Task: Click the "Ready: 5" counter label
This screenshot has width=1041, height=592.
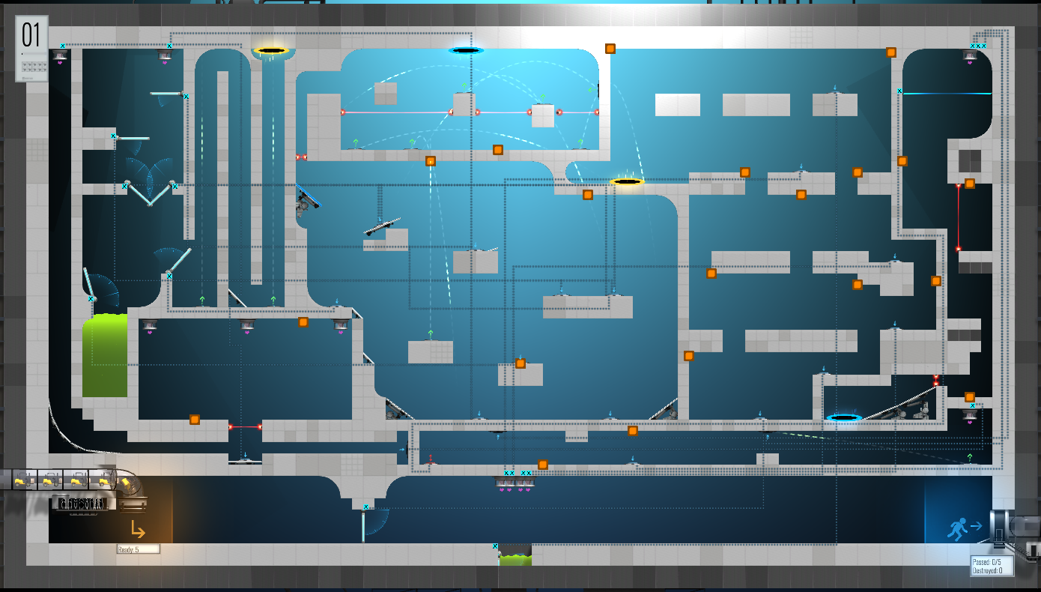Action: 138,549
